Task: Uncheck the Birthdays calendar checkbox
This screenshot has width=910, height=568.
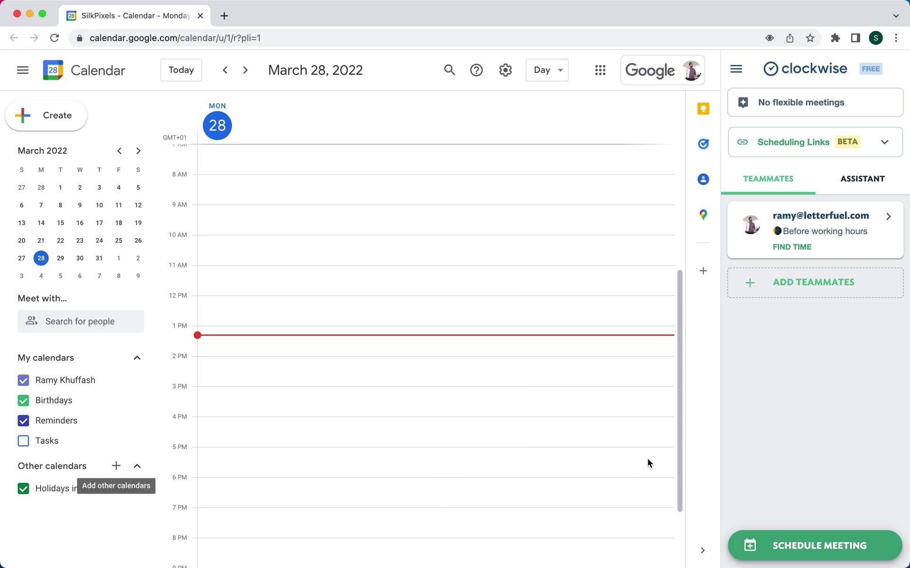Action: point(23,400)
